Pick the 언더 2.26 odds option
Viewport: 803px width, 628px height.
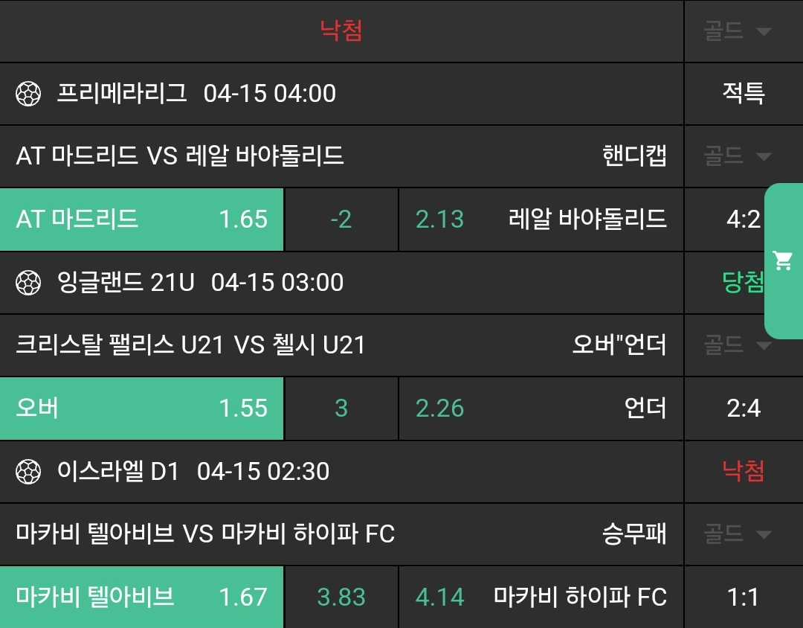541,408
